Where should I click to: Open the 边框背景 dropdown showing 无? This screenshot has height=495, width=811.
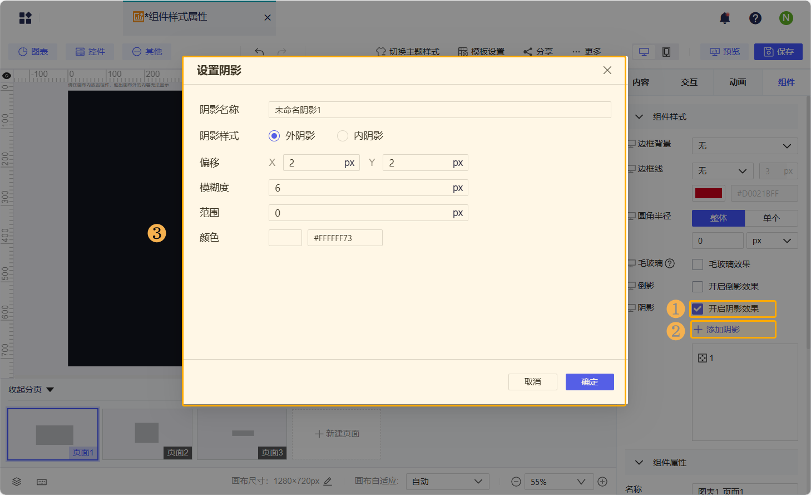point(745,145)
